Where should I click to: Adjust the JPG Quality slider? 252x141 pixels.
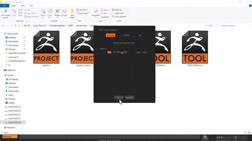pyautogui.click(x=122, y=52)
